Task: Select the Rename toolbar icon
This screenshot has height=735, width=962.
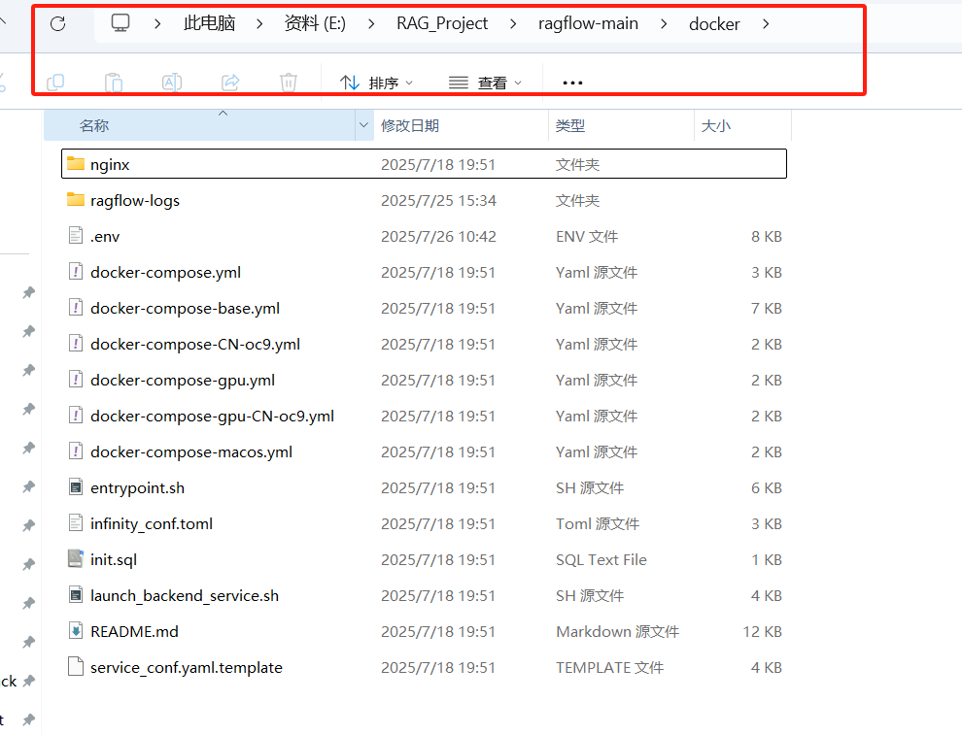Action: tap(172, 83)
